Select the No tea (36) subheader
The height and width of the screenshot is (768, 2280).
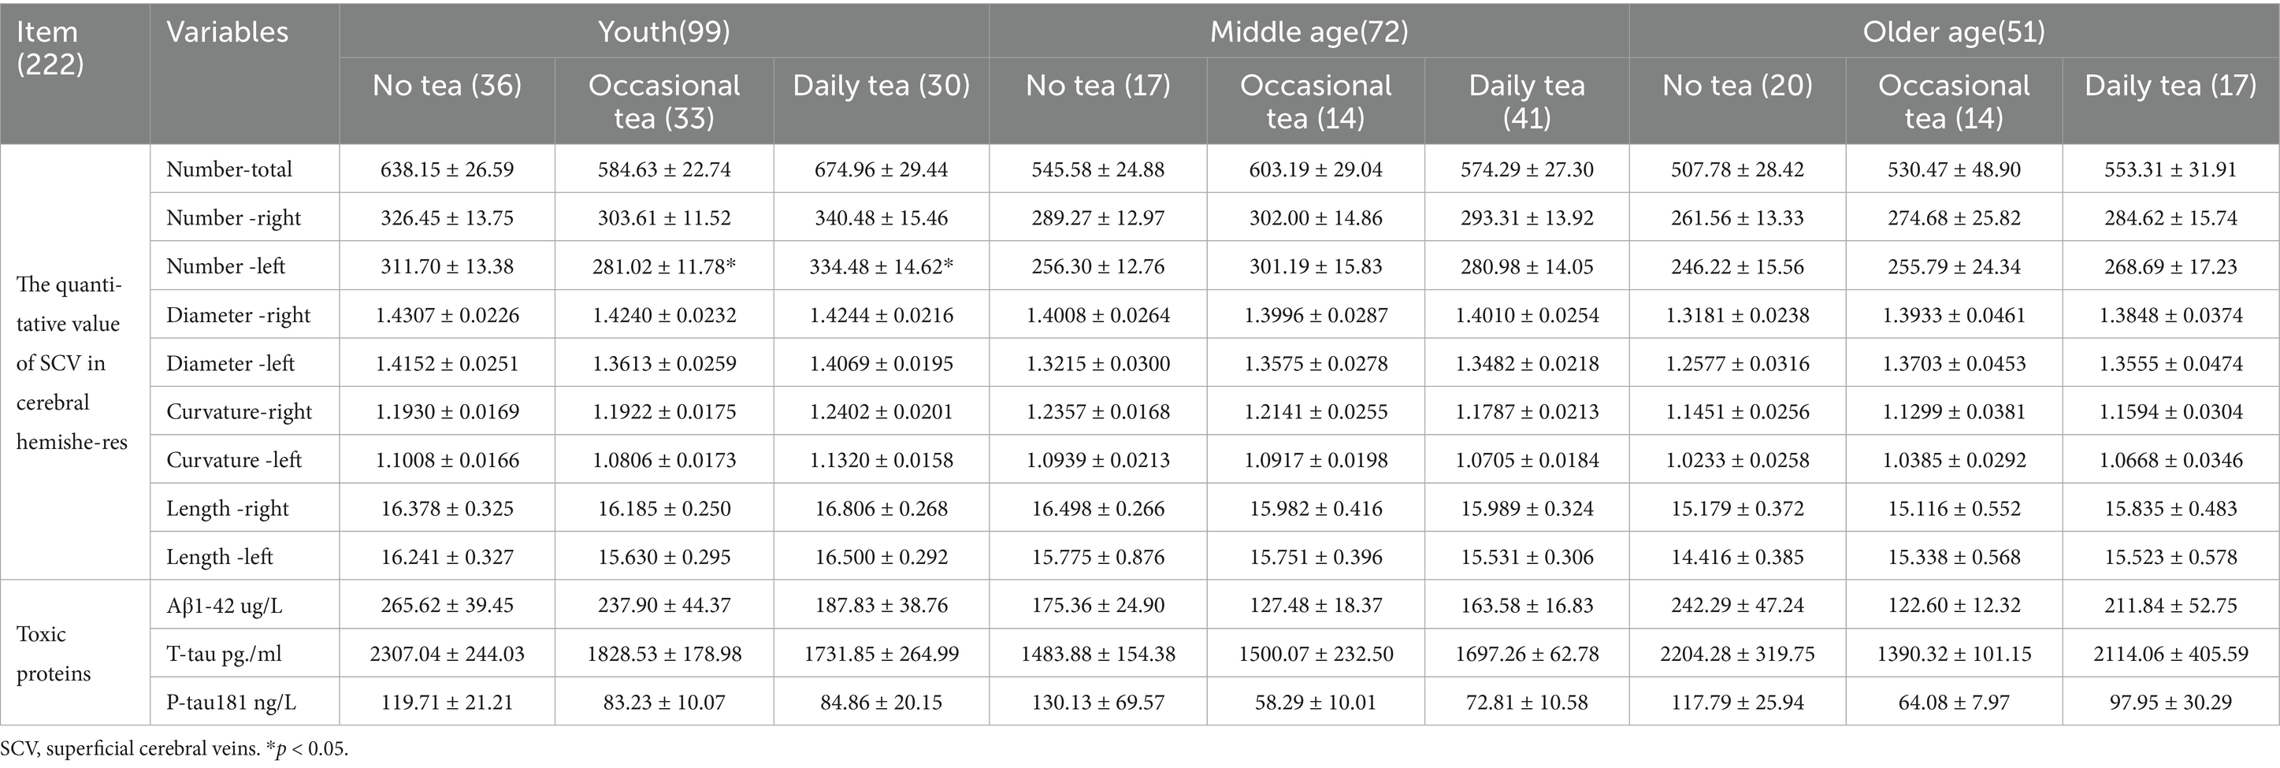(x=447, y=85)
